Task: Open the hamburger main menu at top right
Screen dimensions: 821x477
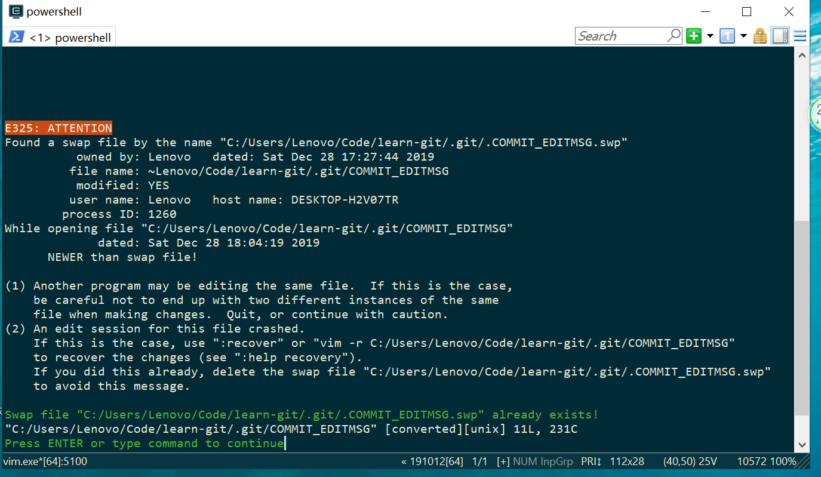Action: pos(800,36)
